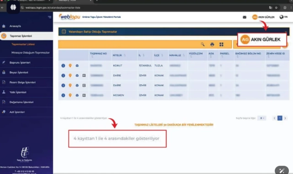The width and height of the screenshot is (293, 174).
Task: Open Beyan İşlemleri menu
Action: (x=19, y=73)
